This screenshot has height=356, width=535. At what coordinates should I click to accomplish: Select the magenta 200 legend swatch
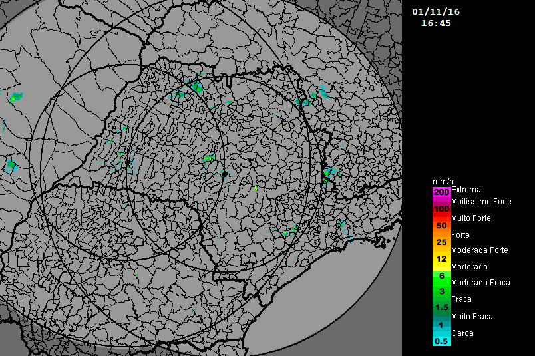click(x=441, y=192)
